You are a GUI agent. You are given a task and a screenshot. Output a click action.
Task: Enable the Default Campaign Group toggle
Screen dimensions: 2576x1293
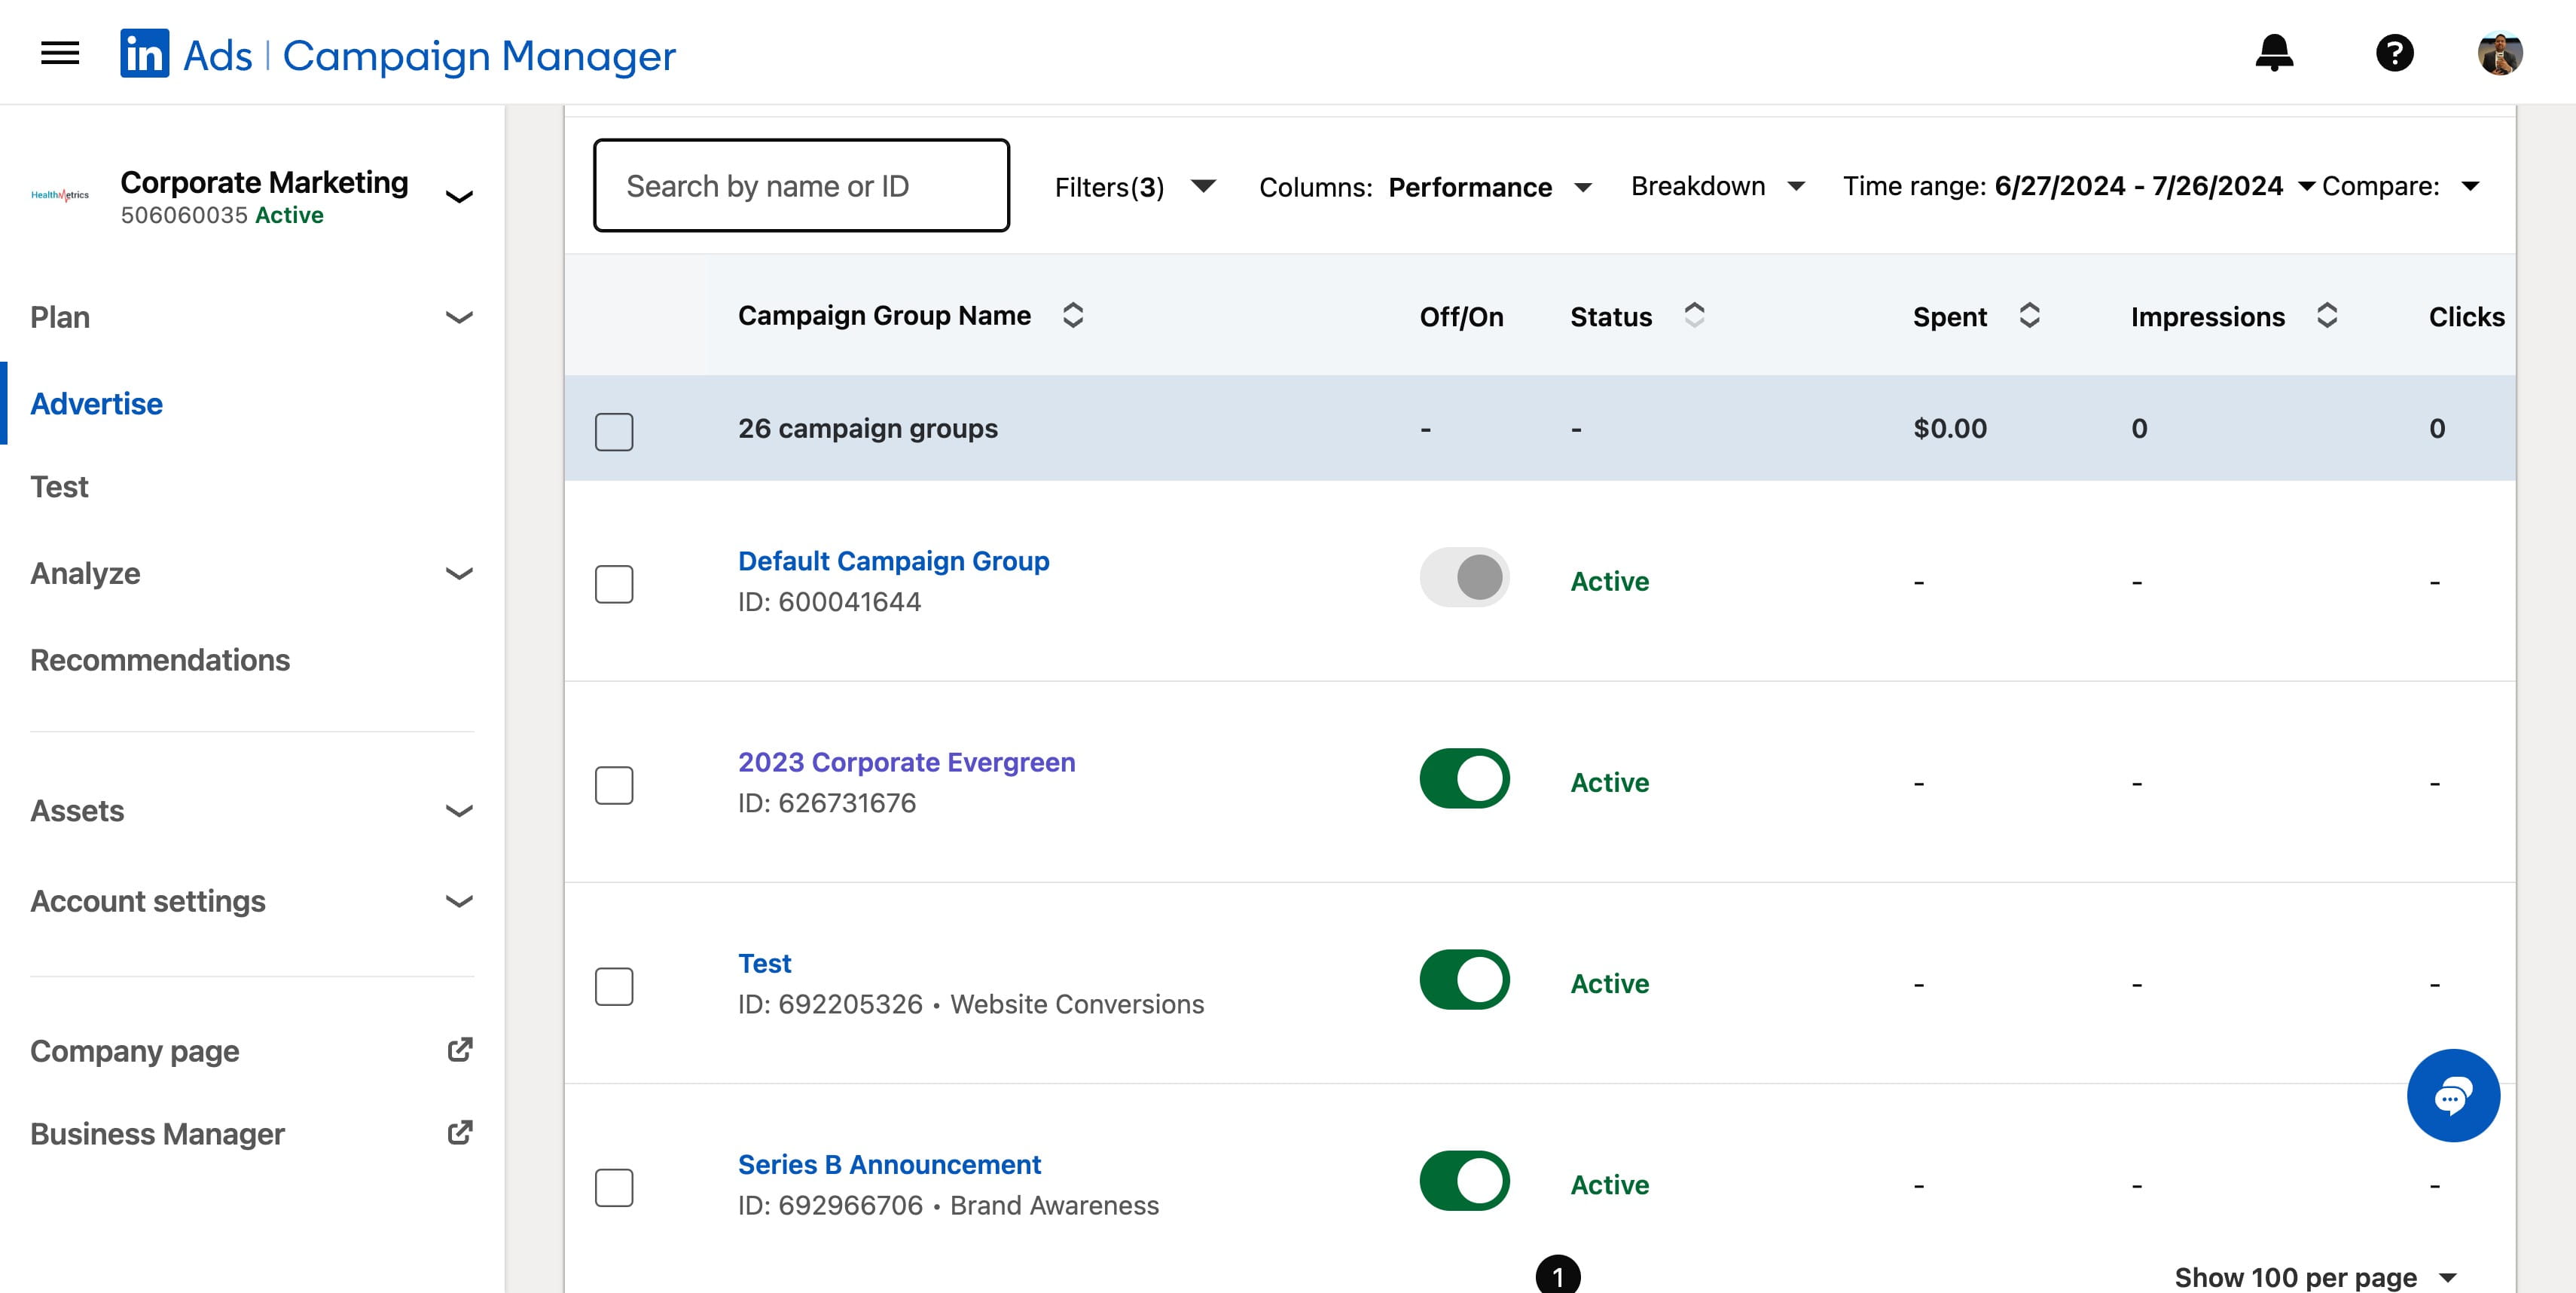tap(1464, 577)
